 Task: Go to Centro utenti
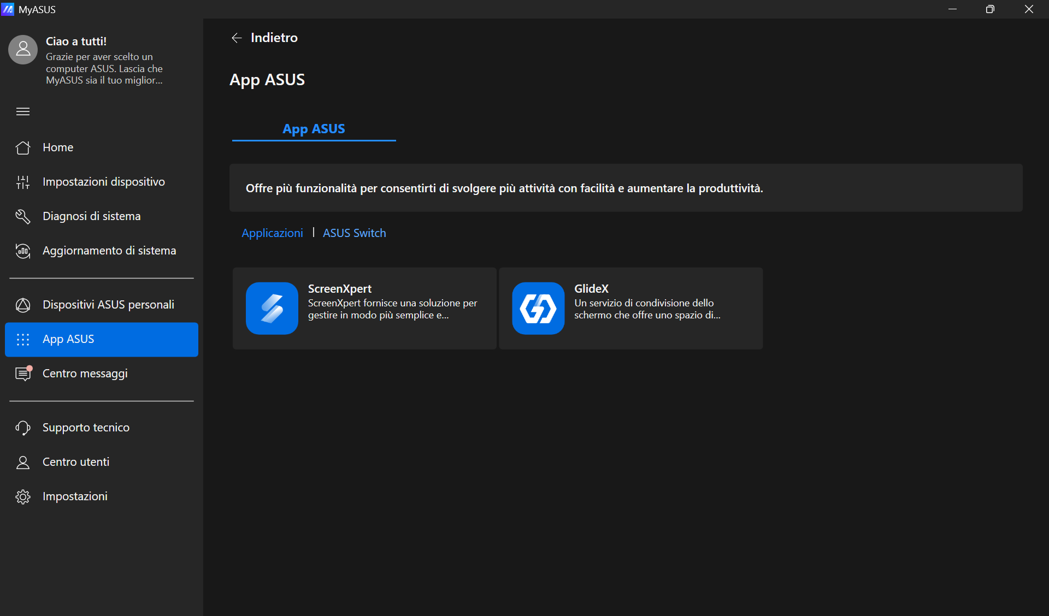click(102, 462)
